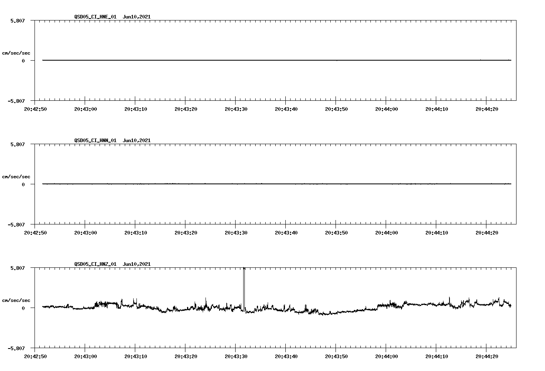Click the 20:43:10 time label under the HNE plot
This screenshot has height=371, width=545.
click(x=136, y=109)
